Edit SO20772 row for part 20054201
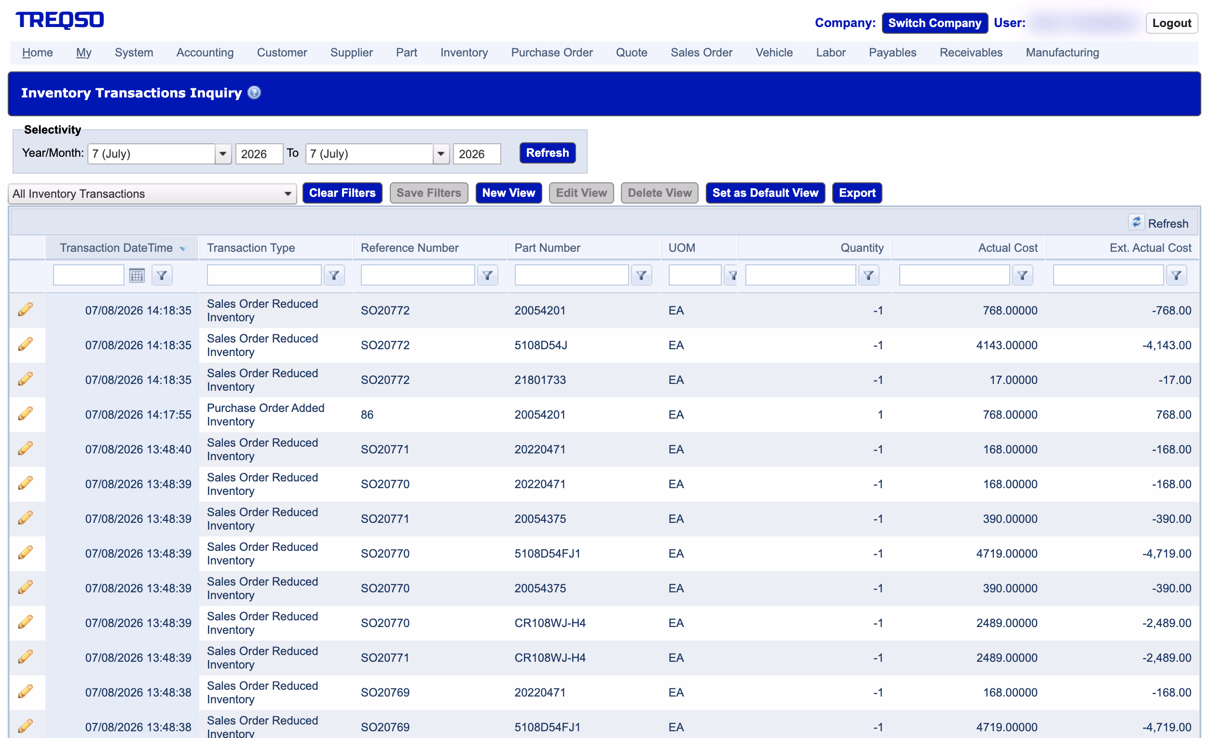Image resolution: width=1209 pixels, height=738 pixels. pos(26,310)
